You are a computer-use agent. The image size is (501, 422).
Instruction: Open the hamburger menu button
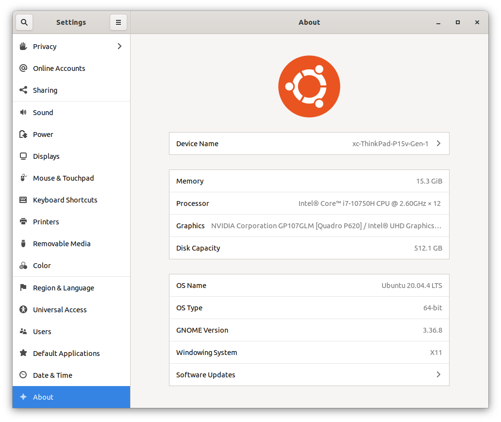pyautogui.click(x=118, y=22)
